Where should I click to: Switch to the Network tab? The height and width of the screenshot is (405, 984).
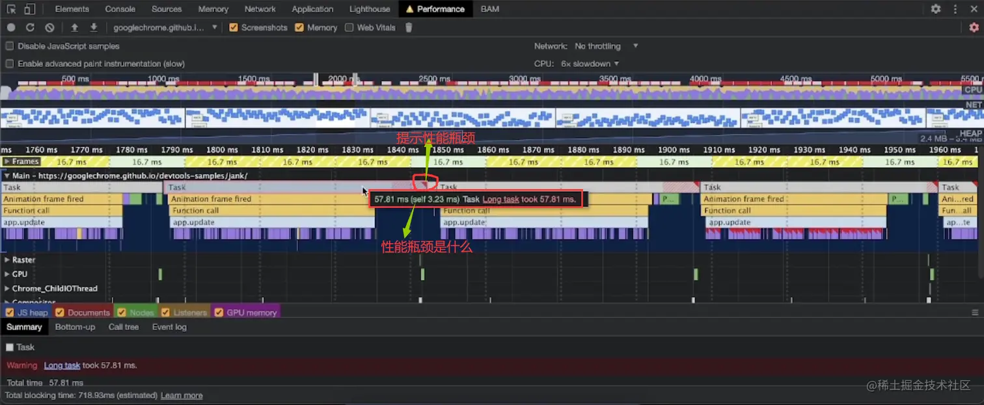tap(260, 9)
